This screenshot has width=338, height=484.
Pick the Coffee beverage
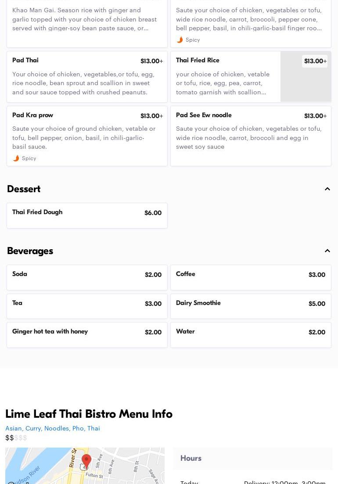click(x=251, y=277)
